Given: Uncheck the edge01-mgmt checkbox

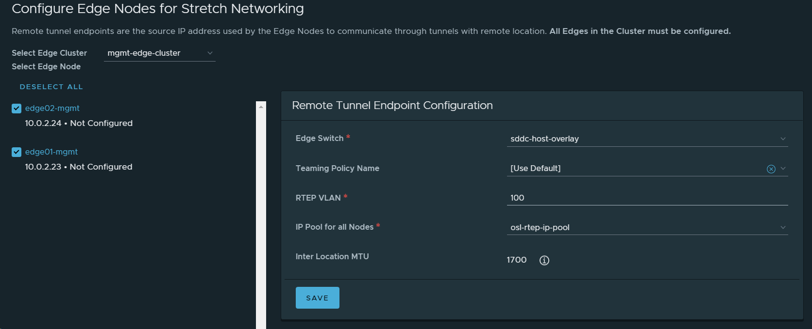Looking at the screenshot, I should click(17, 152).
